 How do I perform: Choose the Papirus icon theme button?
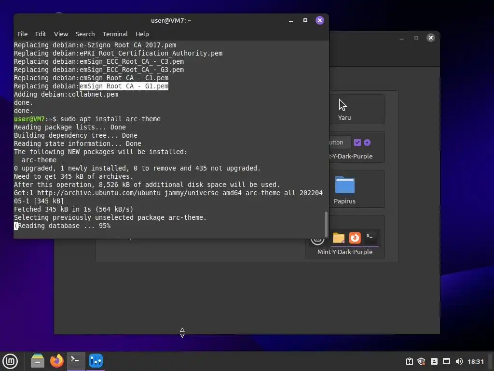point(357,189)
